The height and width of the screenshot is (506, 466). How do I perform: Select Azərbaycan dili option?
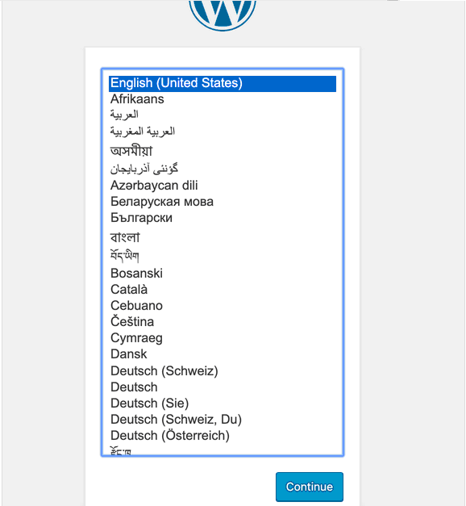[x=223, y=186]
